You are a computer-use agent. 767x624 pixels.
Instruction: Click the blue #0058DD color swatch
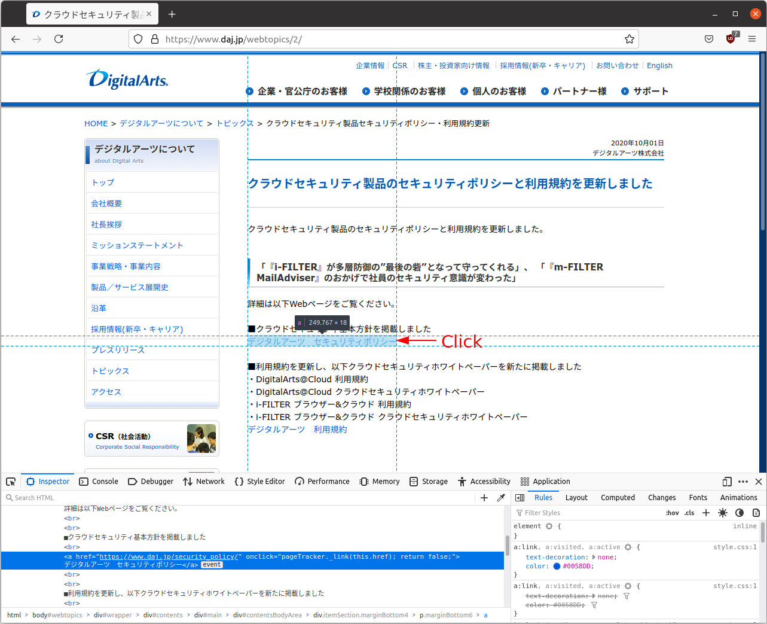(x=557, y=566)
